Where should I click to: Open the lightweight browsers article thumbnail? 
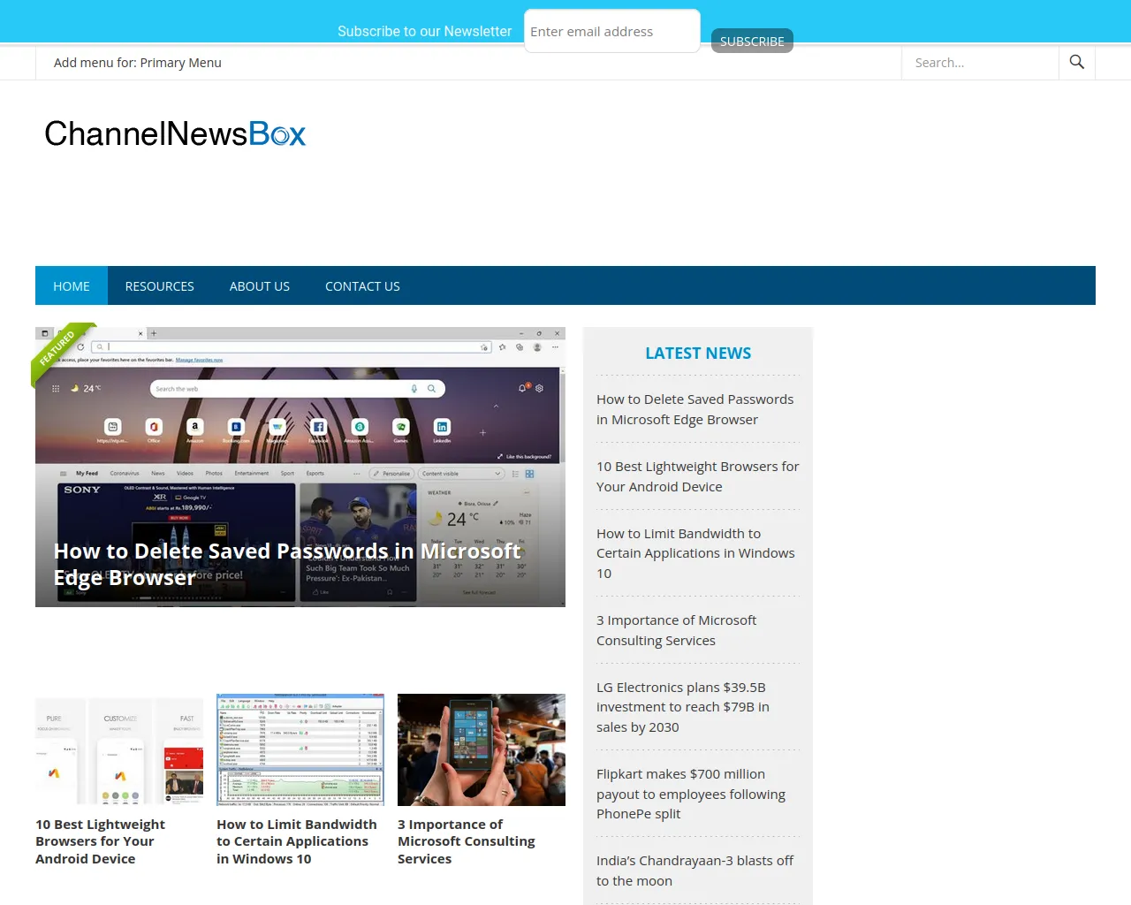tap(119, 749)
